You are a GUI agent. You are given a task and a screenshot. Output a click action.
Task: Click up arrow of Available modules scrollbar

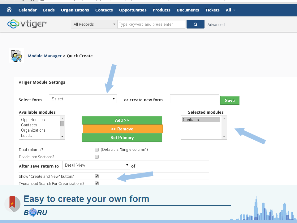[62, 119]
